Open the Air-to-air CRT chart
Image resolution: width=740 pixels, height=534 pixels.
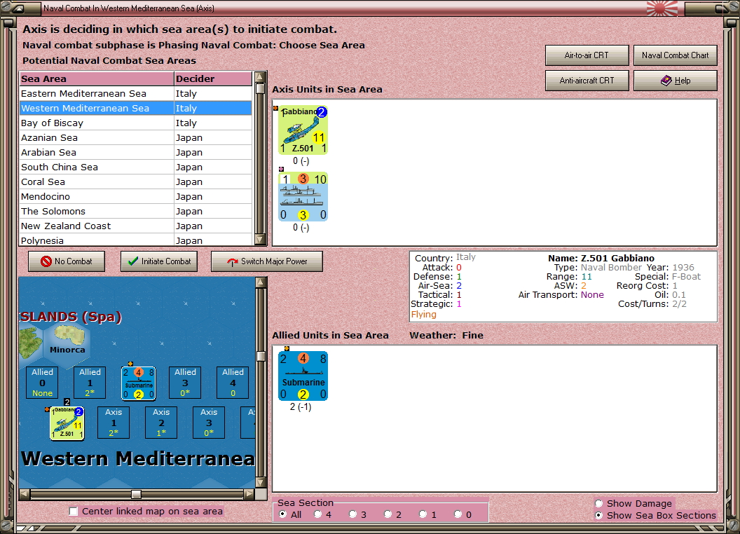pos(587,55)
